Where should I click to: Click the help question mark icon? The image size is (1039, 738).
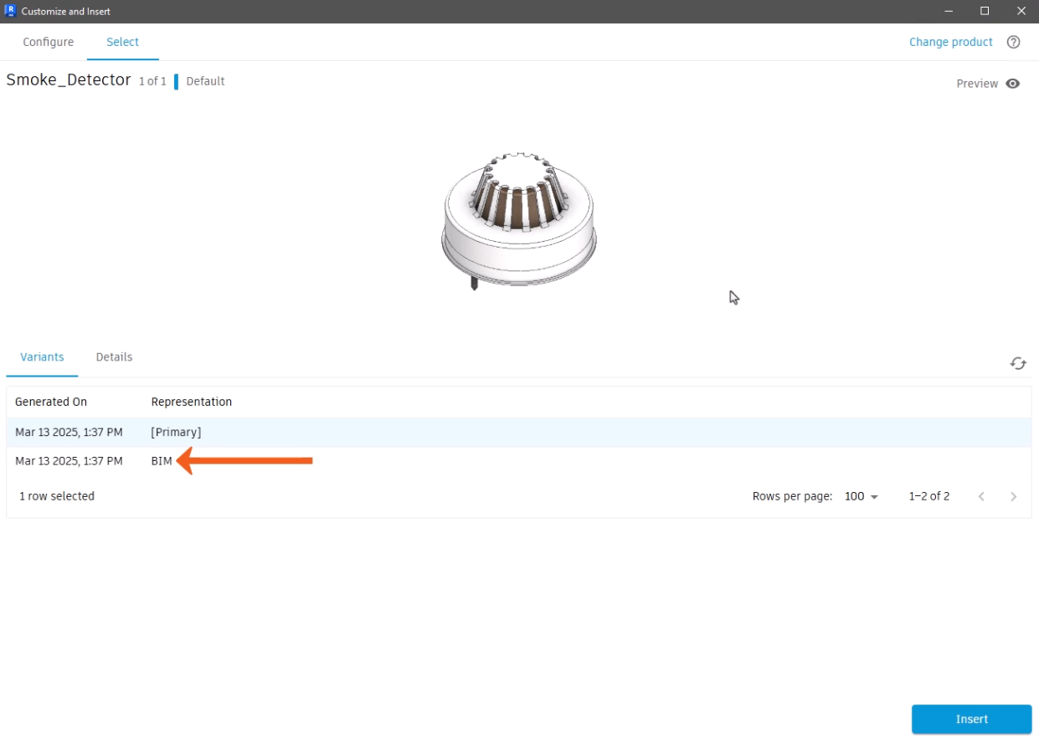click(1013, 42)
